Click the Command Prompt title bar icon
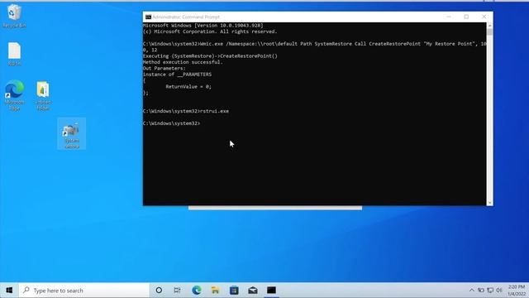This screenshot has height=298, width=529. (148, 17)
